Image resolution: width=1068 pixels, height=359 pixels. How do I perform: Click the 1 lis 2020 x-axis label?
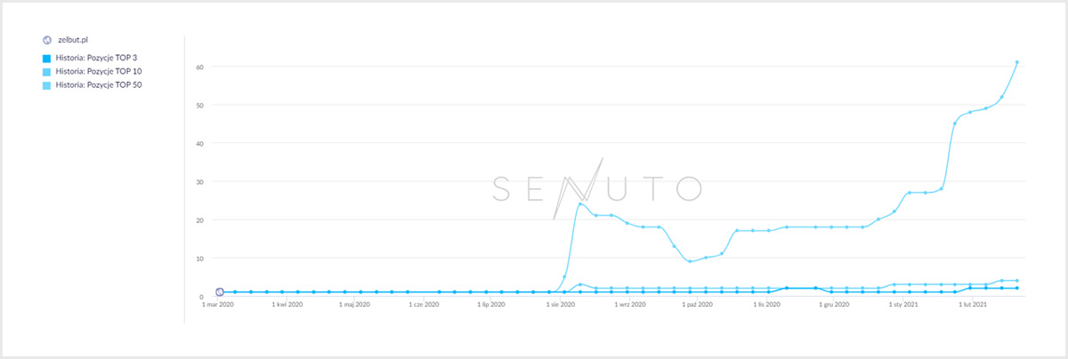[766, 304]
